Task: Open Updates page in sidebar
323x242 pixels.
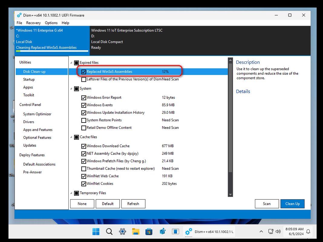Action: pos(30,146)
